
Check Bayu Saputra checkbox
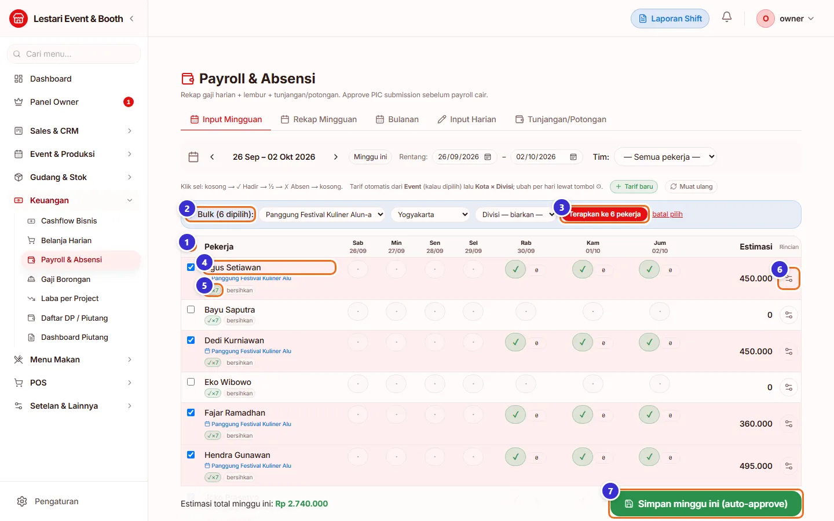191,310
